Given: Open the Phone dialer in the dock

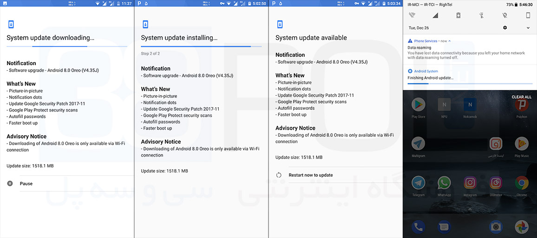Looking at the screenshot, I should 418,227.
